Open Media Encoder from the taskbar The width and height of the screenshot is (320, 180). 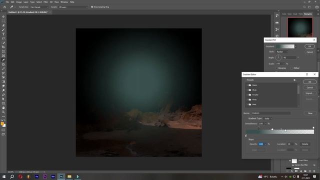tap(53, 176)
